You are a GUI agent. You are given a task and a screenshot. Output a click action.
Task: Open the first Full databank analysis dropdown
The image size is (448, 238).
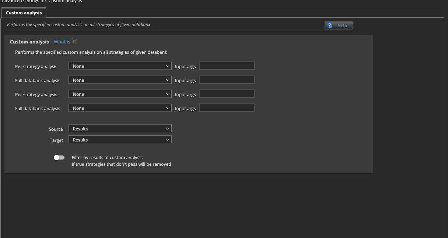point(120,80)
